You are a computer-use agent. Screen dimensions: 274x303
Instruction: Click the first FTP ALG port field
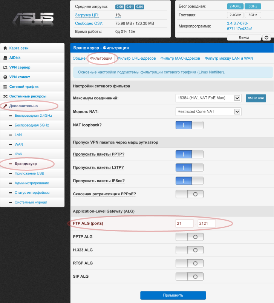tap(184, 223)
